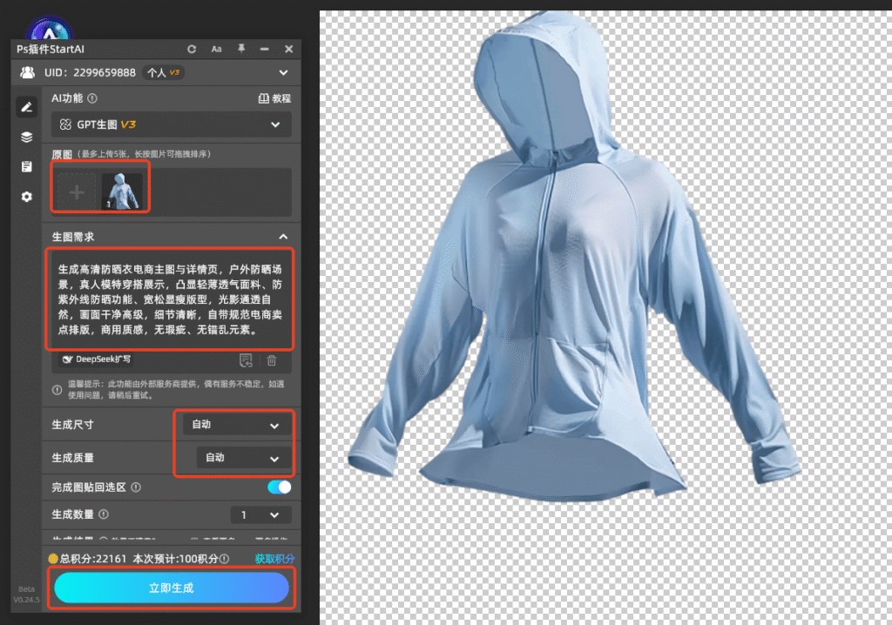Click the trash icon to clear prompt
Viewport: 892px width, 625px height.
pyautogui.click(x=272, y=360)
